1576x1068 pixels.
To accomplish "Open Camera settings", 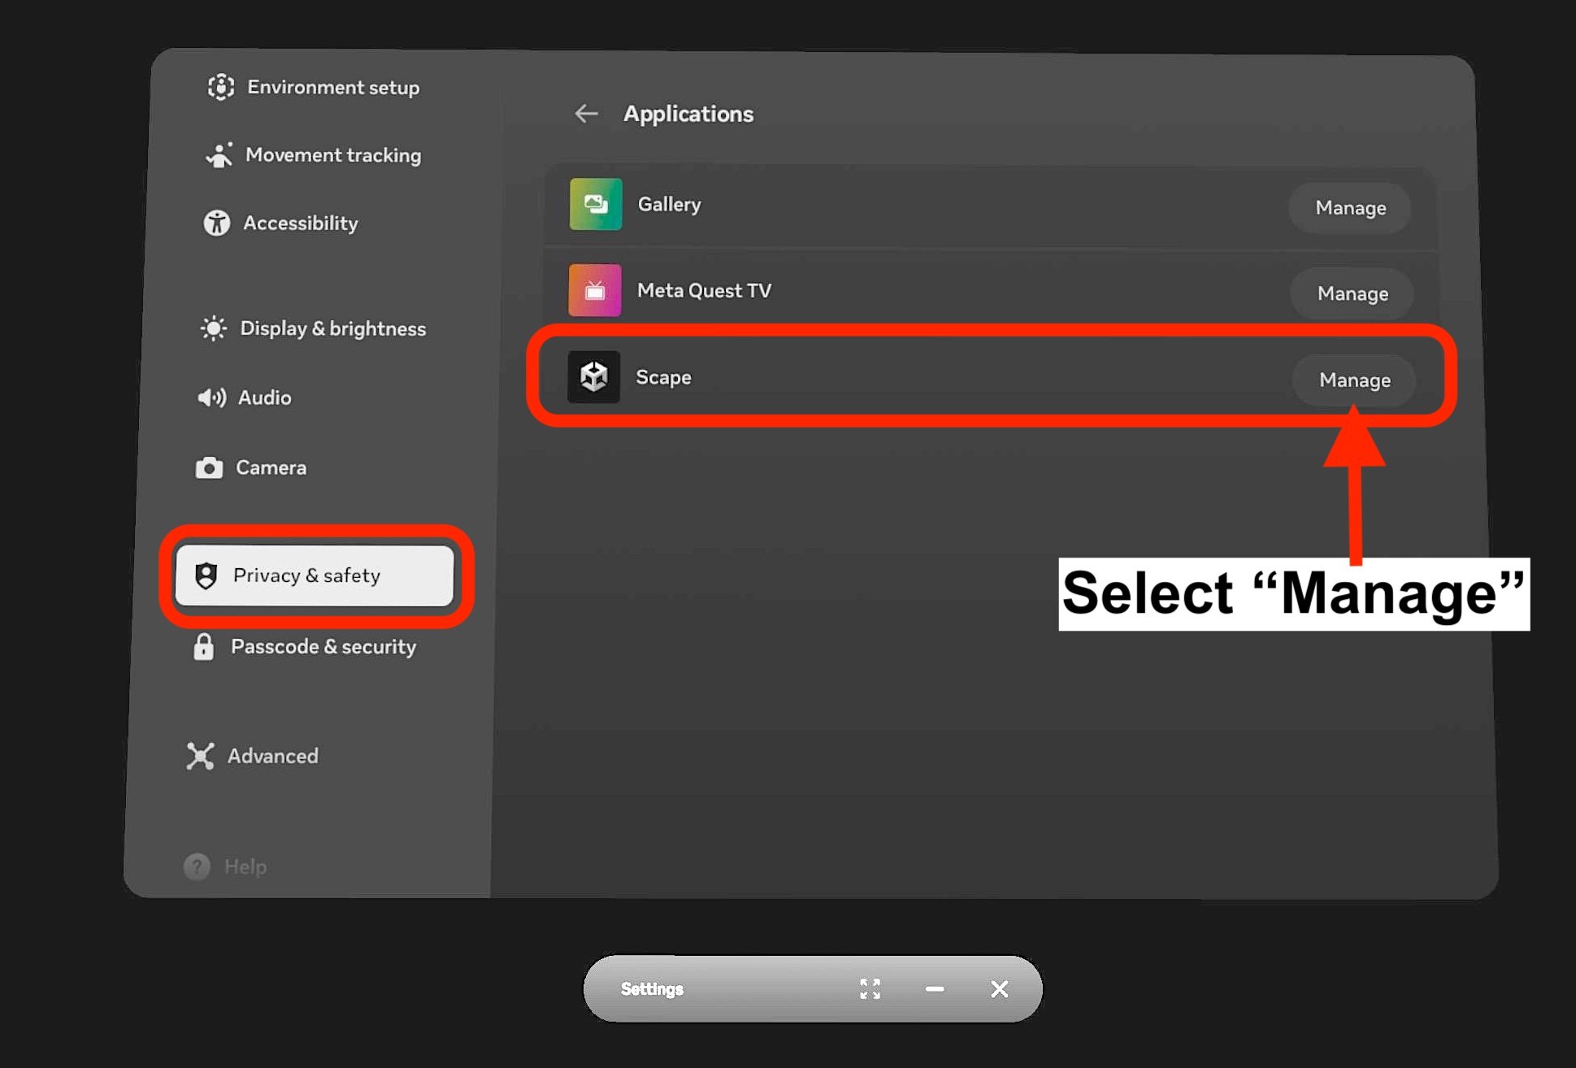I will 251,467.
